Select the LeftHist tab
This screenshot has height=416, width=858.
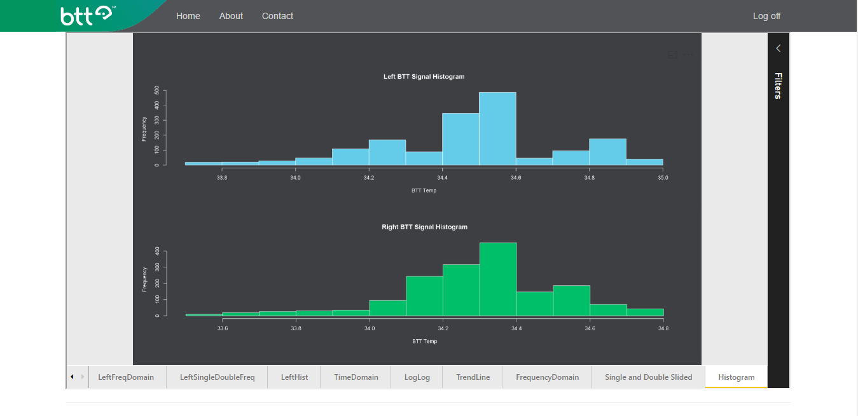(x=293, y=377)
